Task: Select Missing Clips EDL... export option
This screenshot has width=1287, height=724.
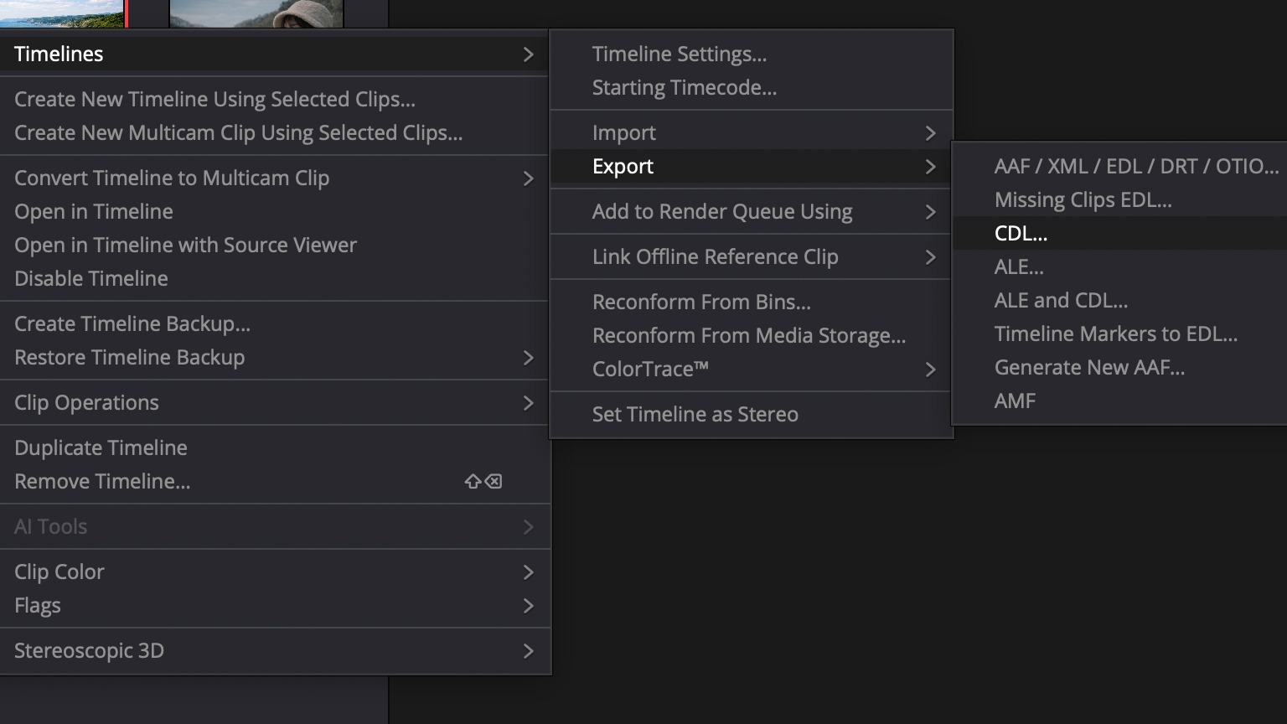Action: coord(1083,200)
